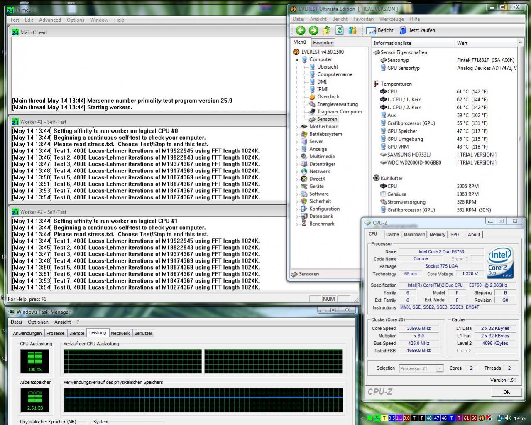Click Jetzt kaufen in EVEREST toolbar
Image resolution: width=531 pixels, height=425 pixels.
tap(417, 30)
